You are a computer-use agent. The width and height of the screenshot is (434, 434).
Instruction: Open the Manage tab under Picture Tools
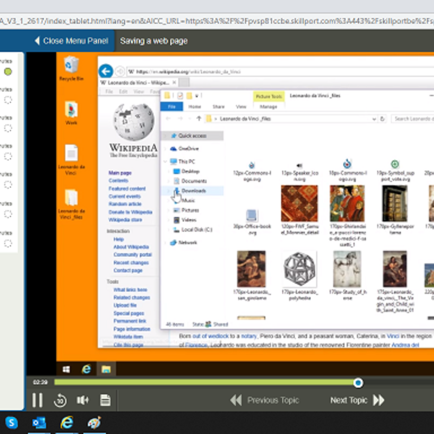(269, 106)
